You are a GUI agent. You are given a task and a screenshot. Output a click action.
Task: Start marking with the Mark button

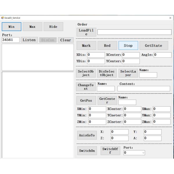click(86, 46)
